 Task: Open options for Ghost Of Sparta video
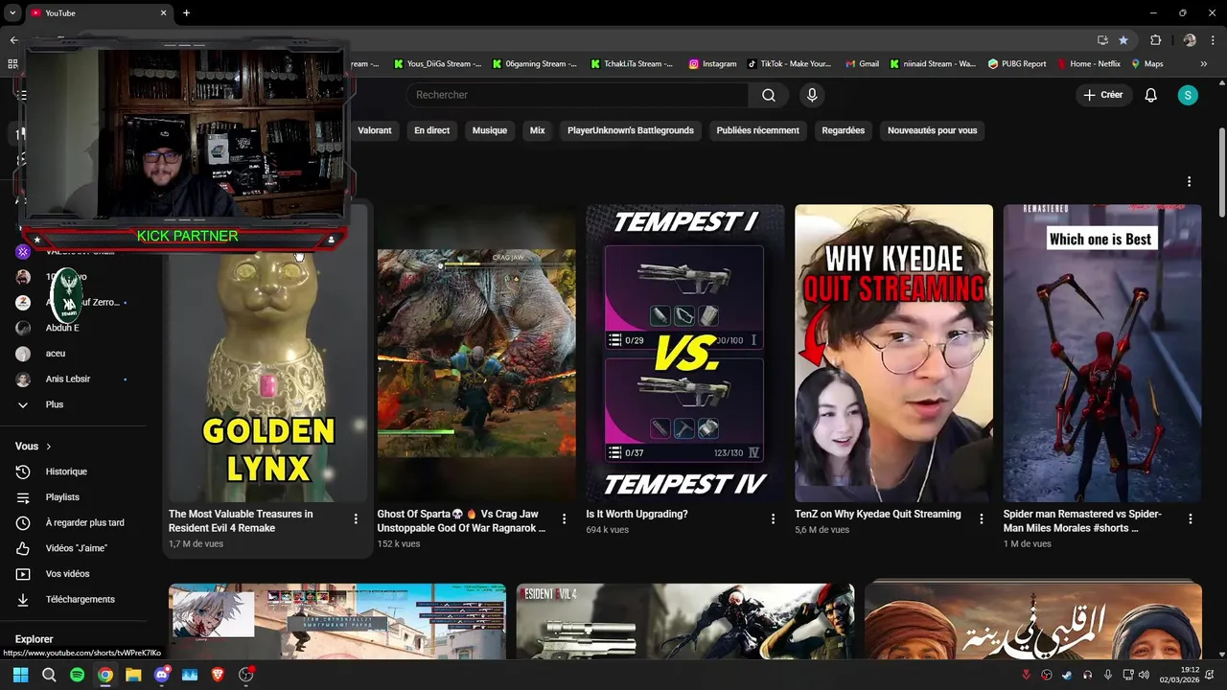pos(564,518)
